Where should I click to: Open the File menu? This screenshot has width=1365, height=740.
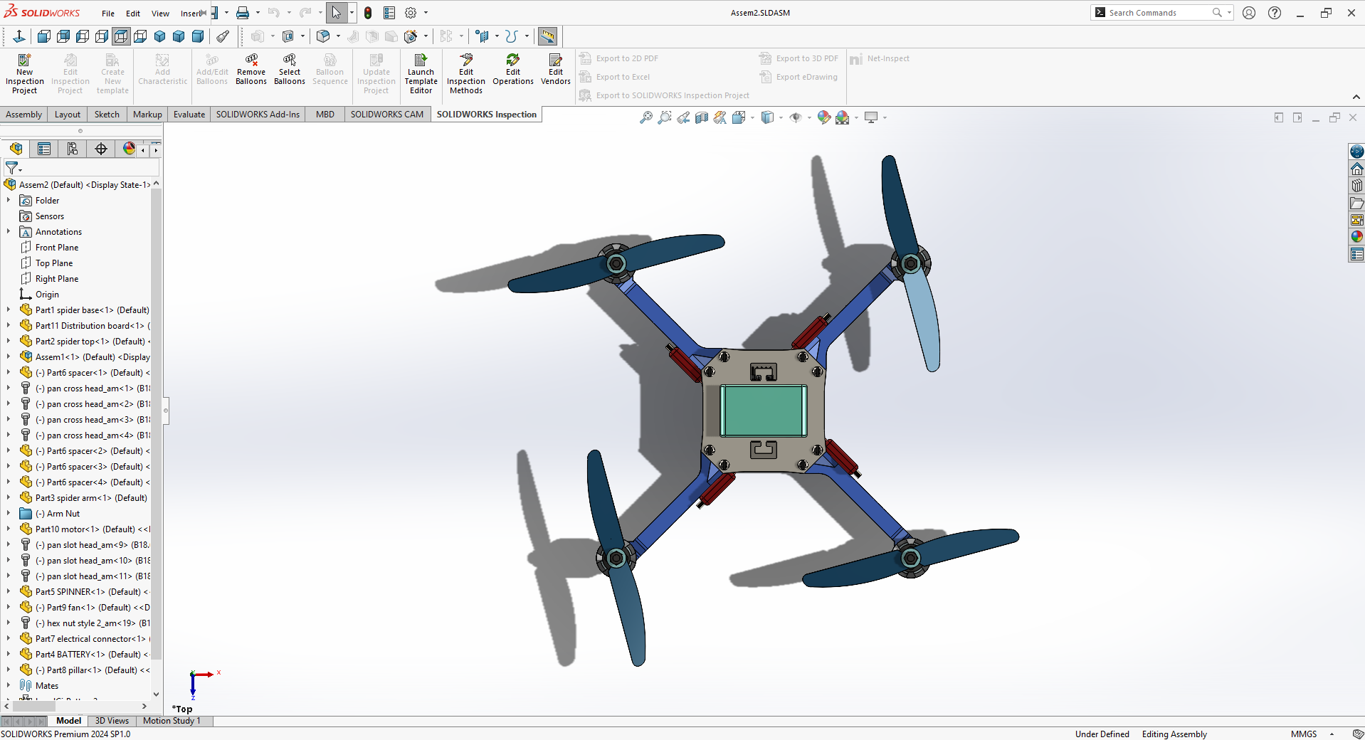[x=108, y=14]
